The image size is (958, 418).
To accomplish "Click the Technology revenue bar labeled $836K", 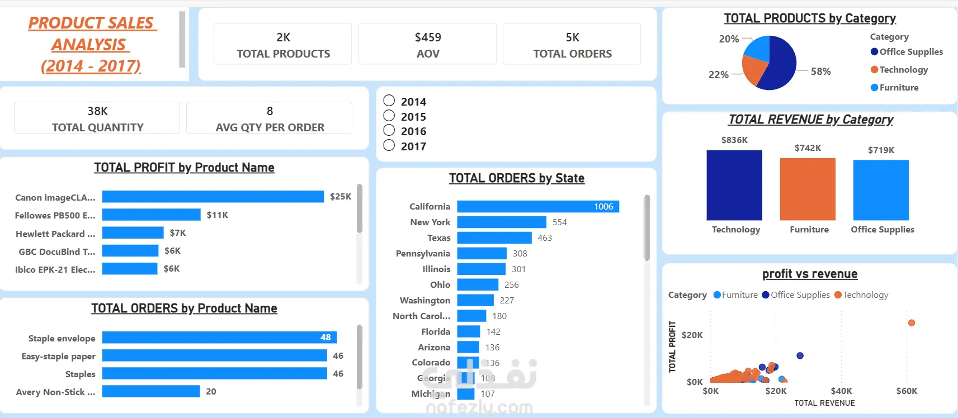I will pos(734,185).
